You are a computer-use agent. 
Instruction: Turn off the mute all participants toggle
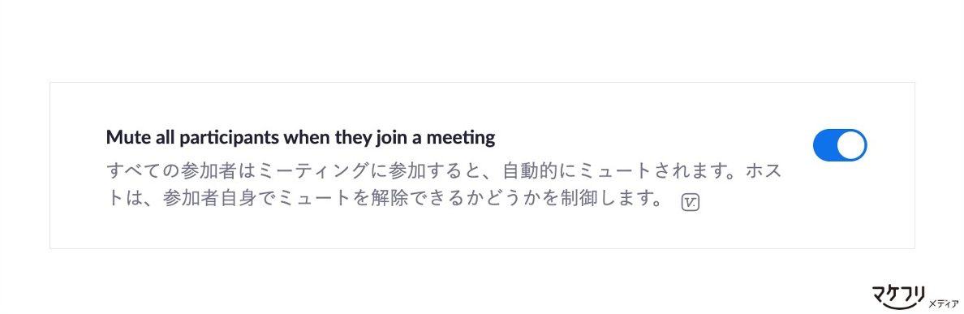[839, 145]
